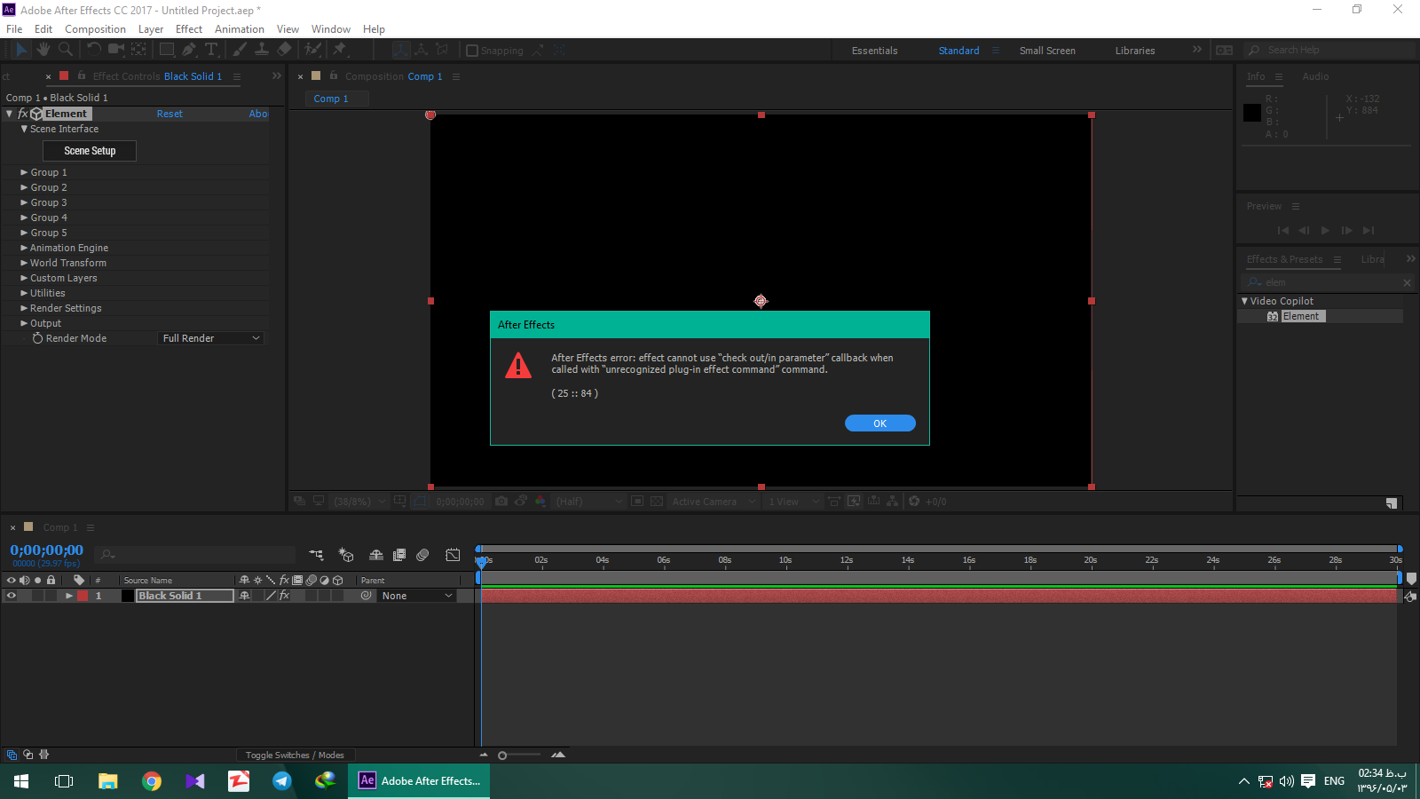Image resolution: width=1420 pixels, height=799 pixels.
Task: Expand the Animation Engine section
Action: (x=24, y=248)
